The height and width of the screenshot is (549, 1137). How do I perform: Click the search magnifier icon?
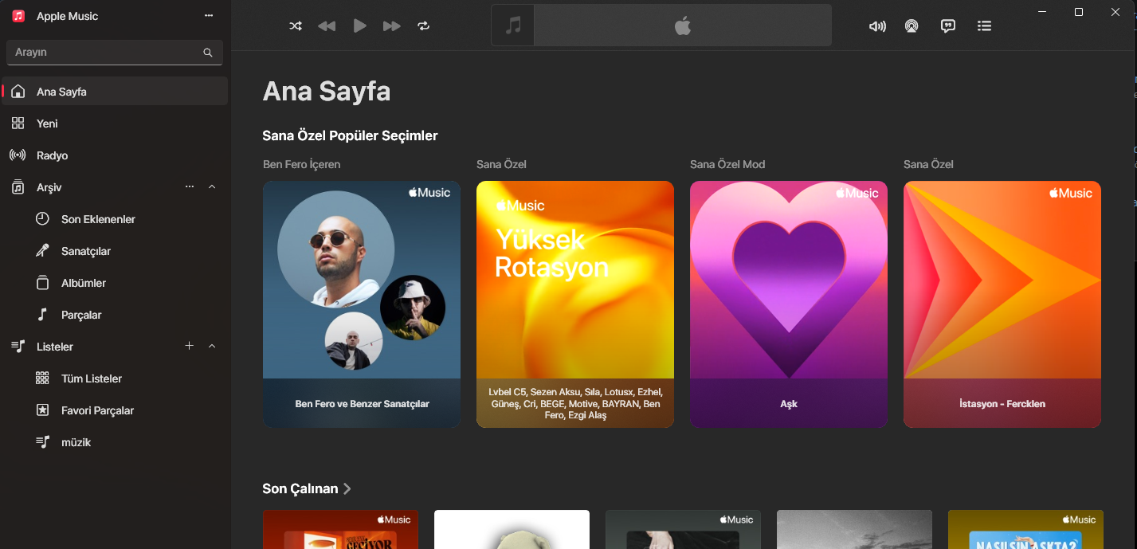(208, 53)
